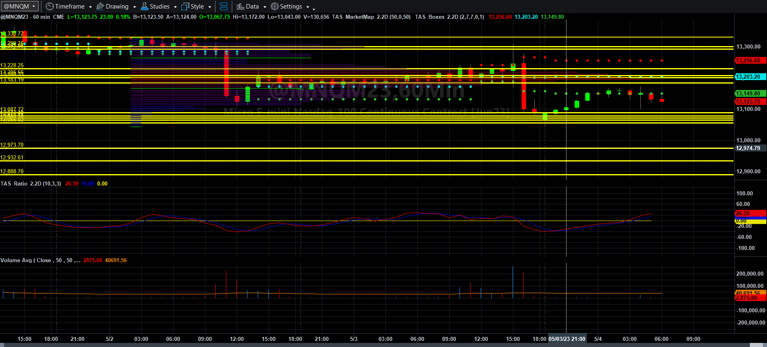Click the Data bar-chart icon

pyautogui.click(x=240, y=7)
